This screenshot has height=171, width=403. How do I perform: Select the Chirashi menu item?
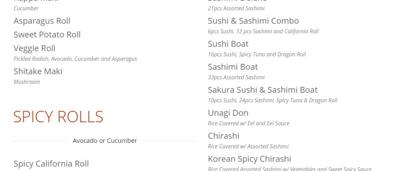tap(223, 136)
